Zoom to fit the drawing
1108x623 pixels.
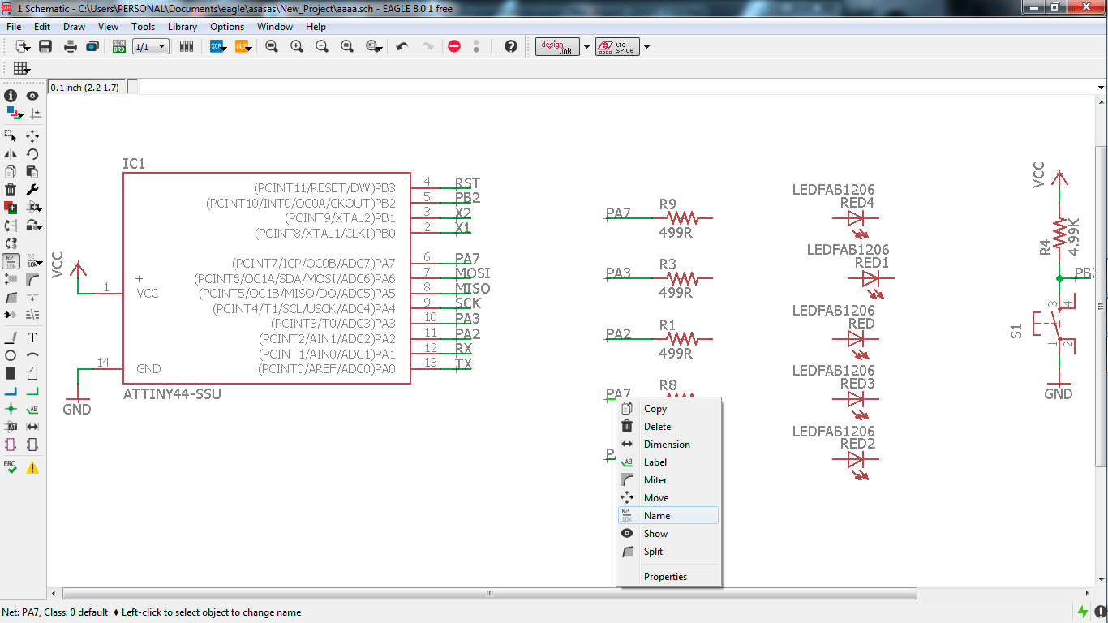pos(272,46)
